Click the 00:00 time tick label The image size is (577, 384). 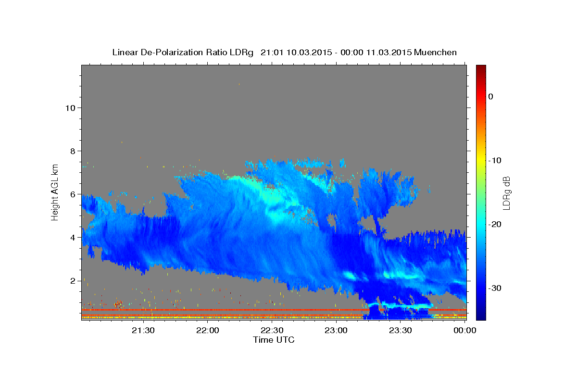point(464,330)
